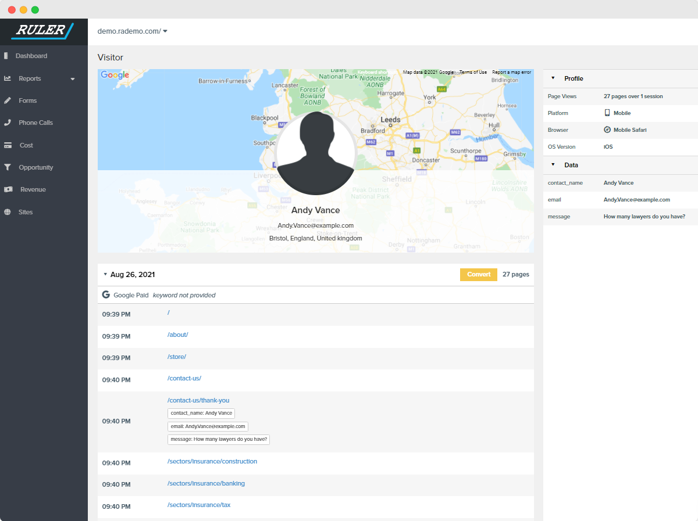
Task: Open /sectors/insurance/tax link
Action: coord(199,505)
